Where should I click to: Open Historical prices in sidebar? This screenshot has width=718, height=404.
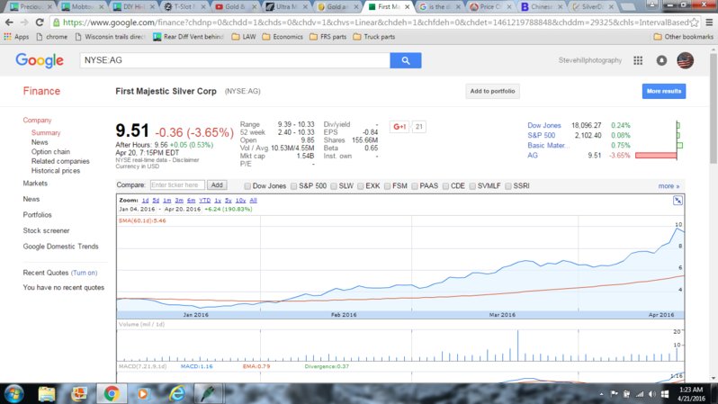(56, 170)
